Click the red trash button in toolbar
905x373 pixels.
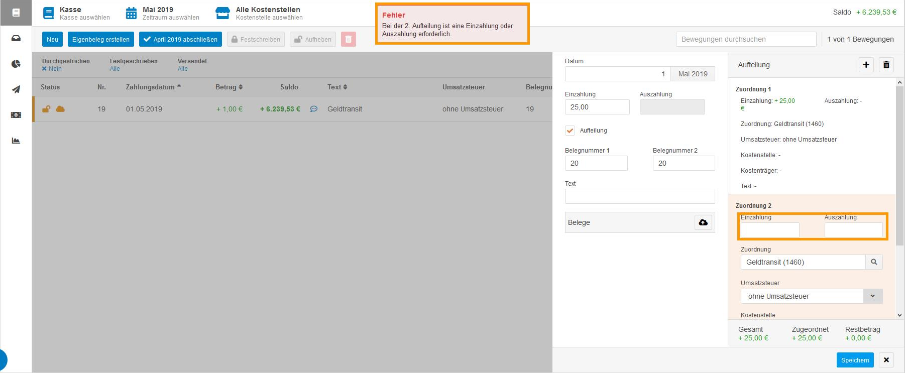click(349, 39)
